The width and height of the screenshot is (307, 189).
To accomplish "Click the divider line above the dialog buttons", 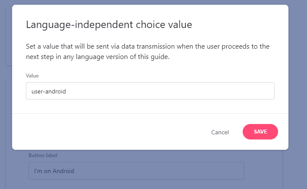I will 150,114.
